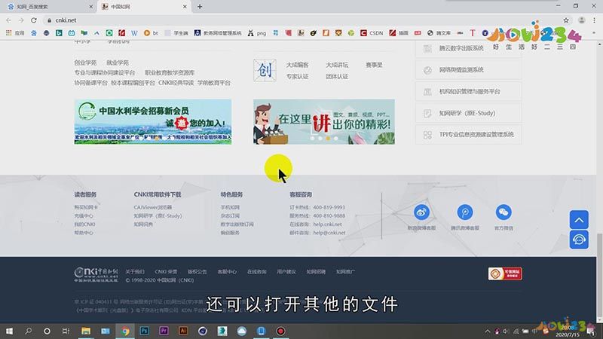Click the trusted website certification badge

pos(505,273)
